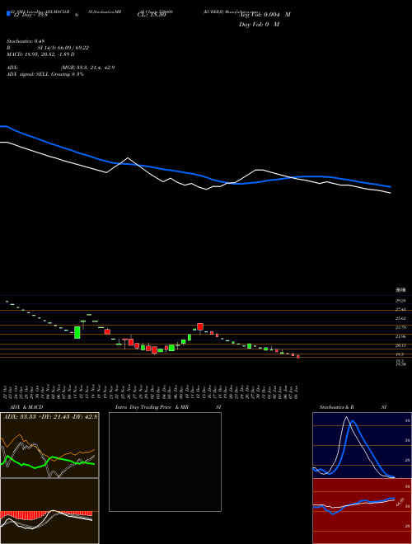Click the empty intraday trading price panel
The width and height of the screenshot is (412, 544).
[165, 462]
